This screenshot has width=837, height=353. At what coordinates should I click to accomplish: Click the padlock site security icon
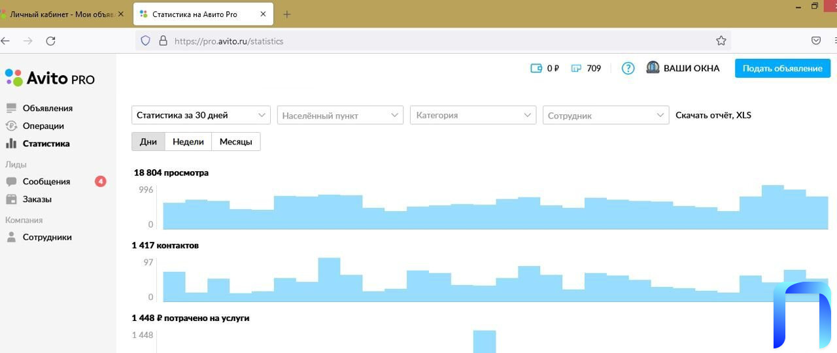pos(163,41)
